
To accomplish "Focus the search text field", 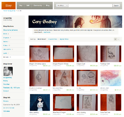I will pos(90,6).
